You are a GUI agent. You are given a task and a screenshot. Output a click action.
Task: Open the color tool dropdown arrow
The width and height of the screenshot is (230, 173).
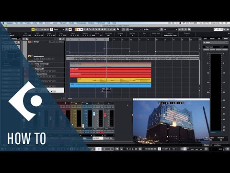coord(120,29)
